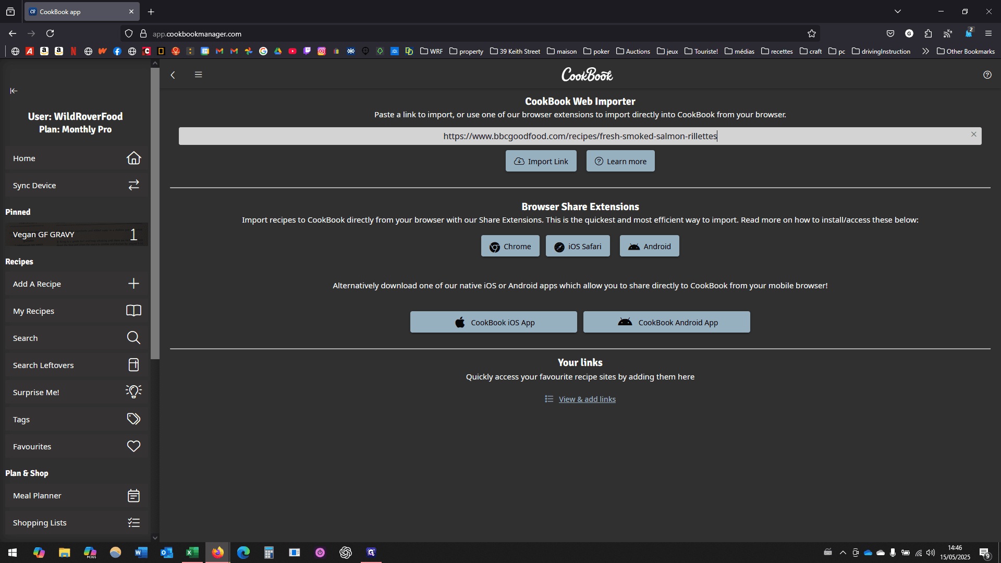Open Home from the sidebar
Viewport: 1001px width, 563px height.
tap(77, 158)
